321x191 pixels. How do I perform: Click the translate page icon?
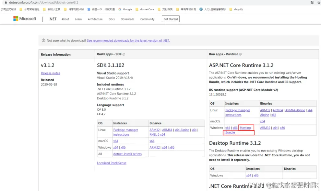point(312,3)
